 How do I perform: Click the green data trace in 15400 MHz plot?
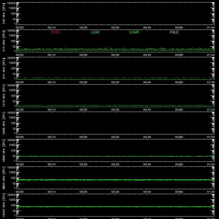tap(115, 207)
